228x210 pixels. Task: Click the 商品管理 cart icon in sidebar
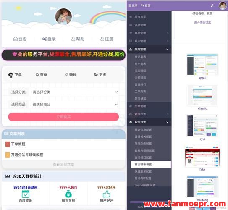[131, 33]
